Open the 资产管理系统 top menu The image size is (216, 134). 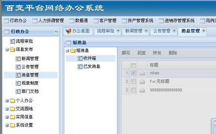point(137,21)
